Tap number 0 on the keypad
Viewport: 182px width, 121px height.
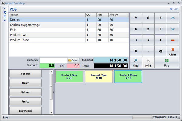136,51
